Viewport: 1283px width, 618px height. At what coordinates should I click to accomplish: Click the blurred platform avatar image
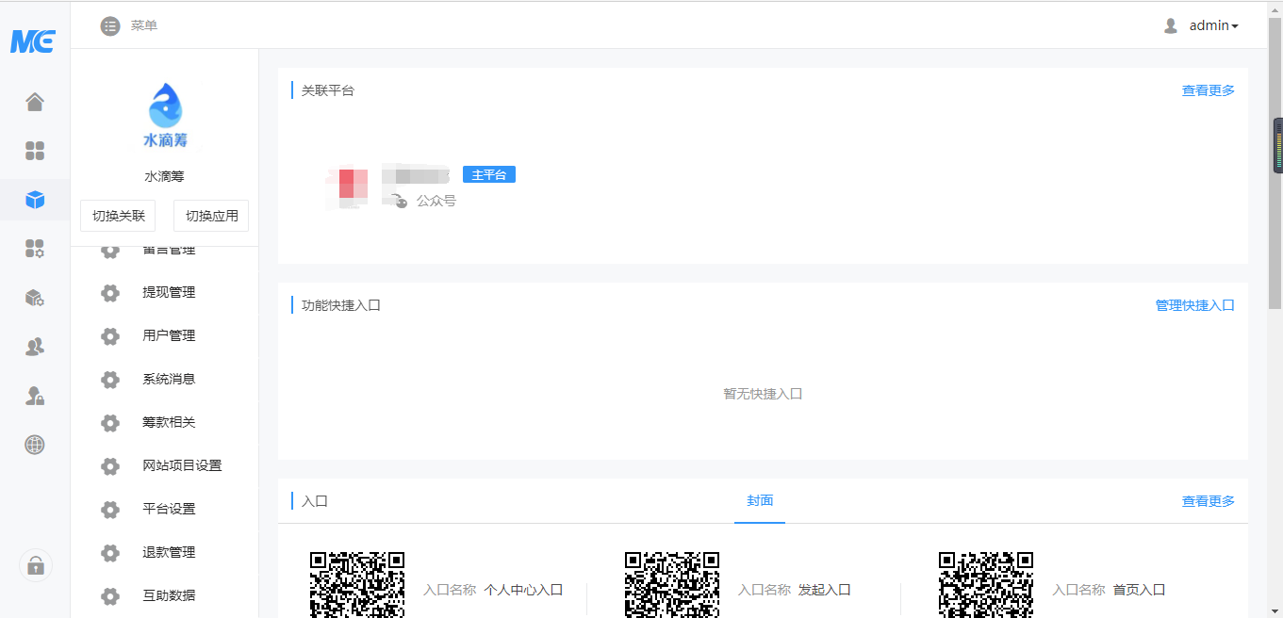click(346, 187)
